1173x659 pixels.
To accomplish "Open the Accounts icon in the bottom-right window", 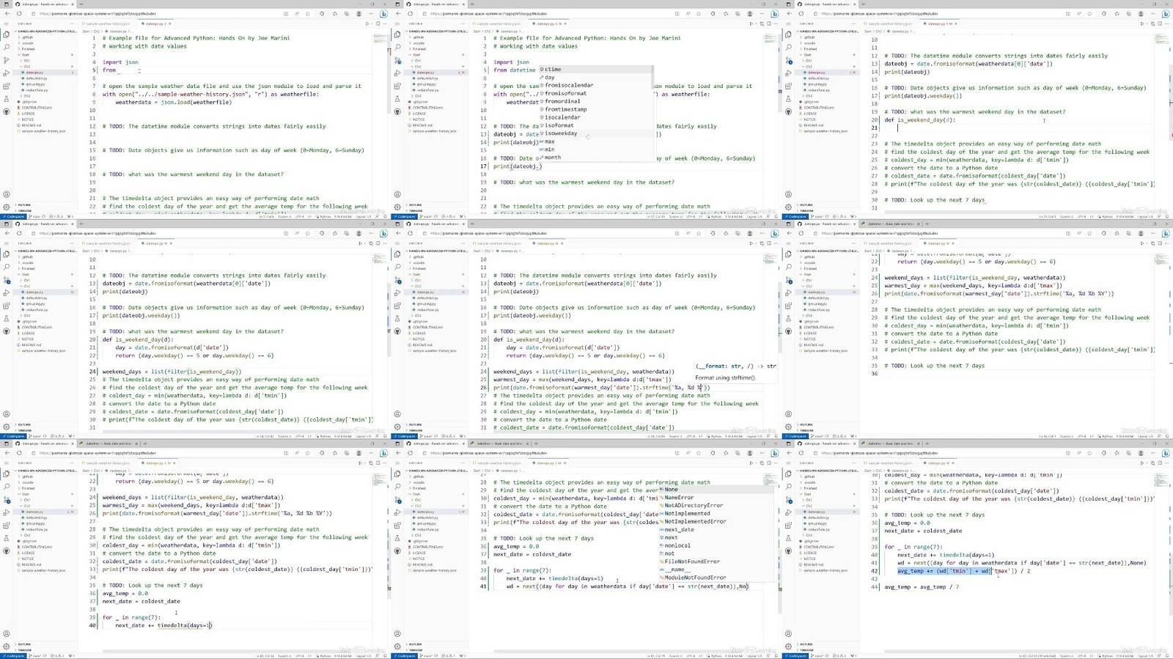I will tap(788, 633).
